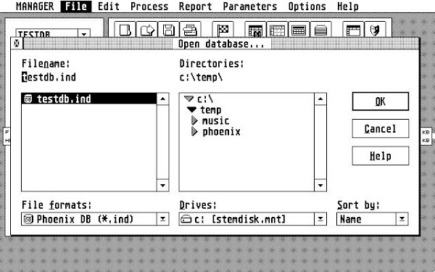Open the Parameters menu
This screenshot has width=435, height=272.
tap(250, 7)
